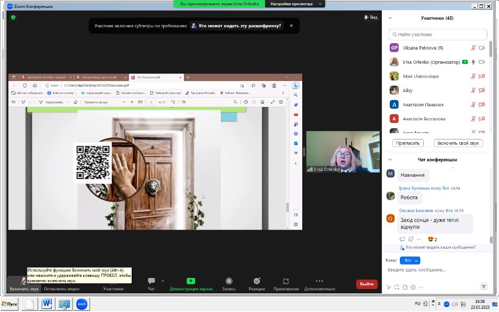
Task: Open the Реакции smiley menu
Action: click(257, 281)
